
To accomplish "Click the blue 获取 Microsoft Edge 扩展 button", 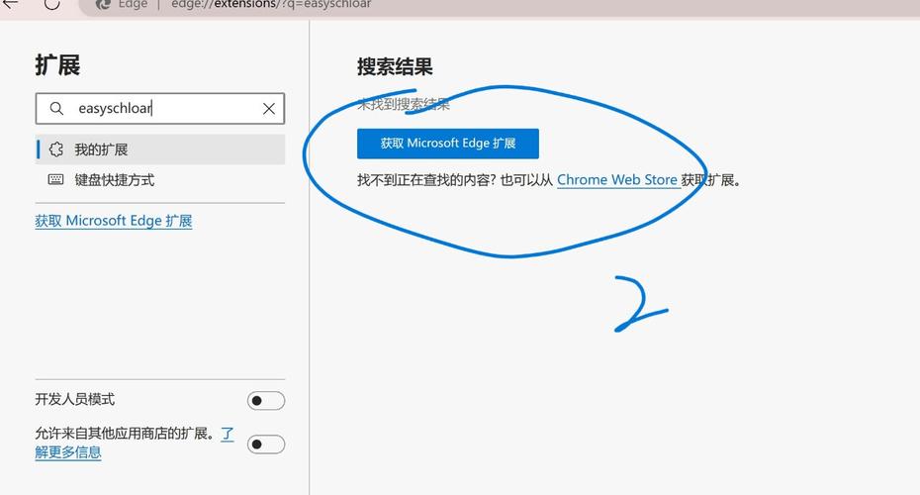I will 448,144.
